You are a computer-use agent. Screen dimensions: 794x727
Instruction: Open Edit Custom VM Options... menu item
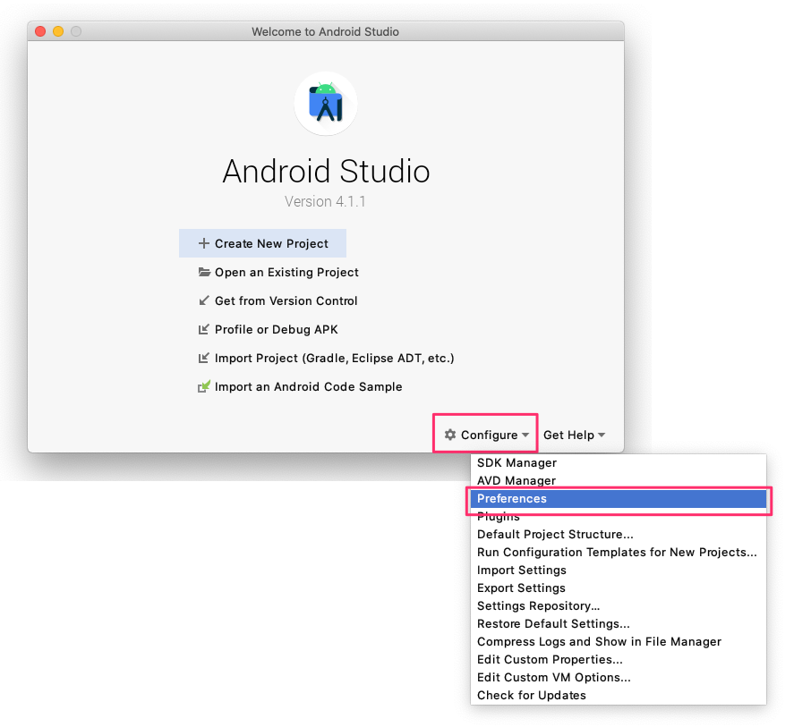point(619,678)
